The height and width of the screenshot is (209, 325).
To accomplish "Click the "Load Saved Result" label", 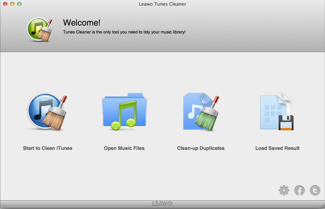I will [x=277, y=148].
